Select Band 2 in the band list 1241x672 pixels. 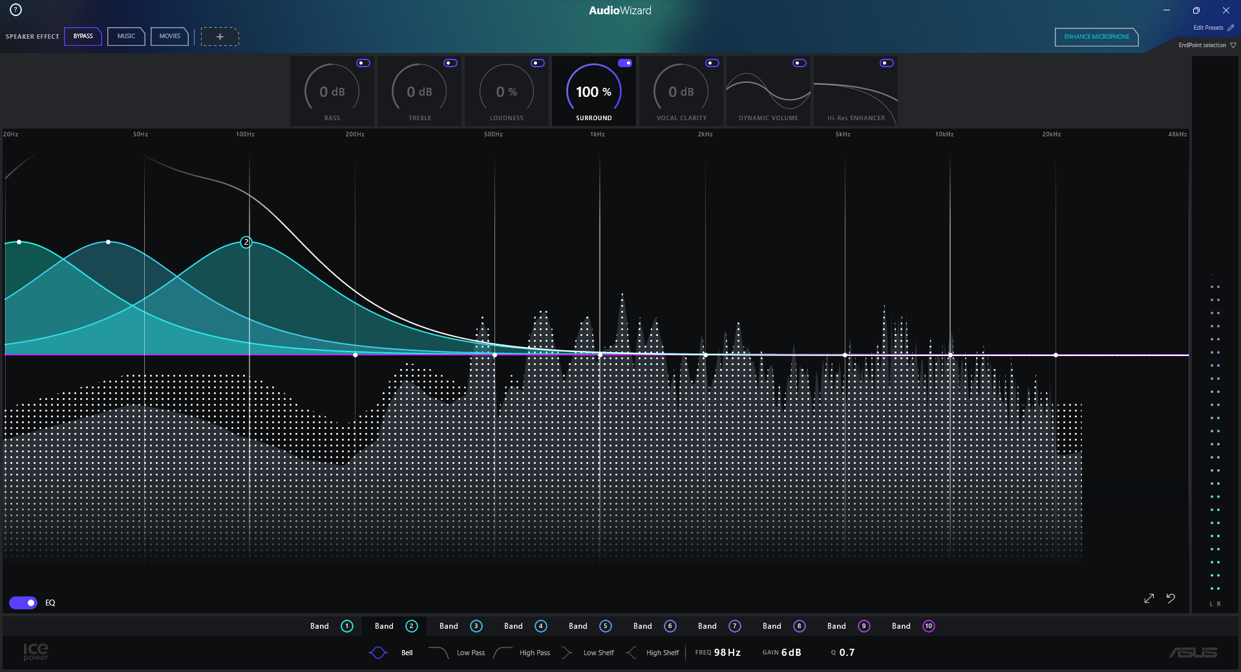[396, 626]
